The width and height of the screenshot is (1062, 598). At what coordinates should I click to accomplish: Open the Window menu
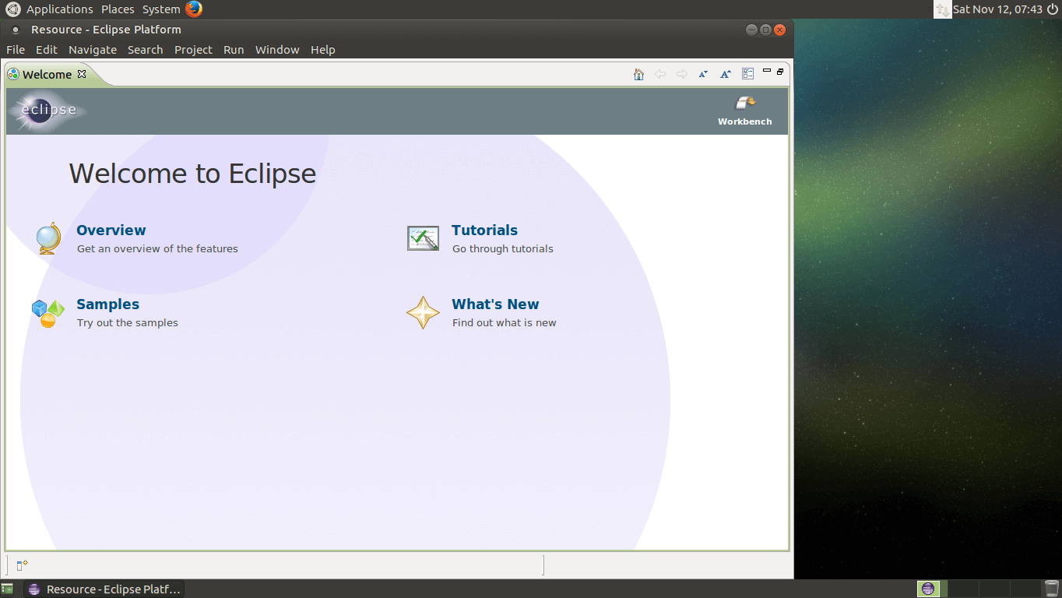point(277,50)
